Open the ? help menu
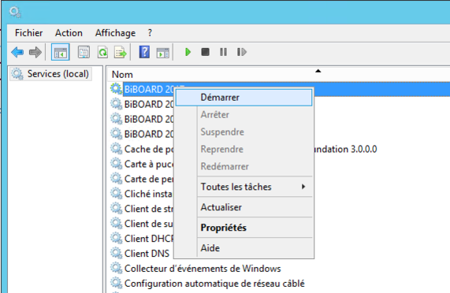The width and height of the screenshot is (450, 293). pyautogui.click(x=150, y=33)
